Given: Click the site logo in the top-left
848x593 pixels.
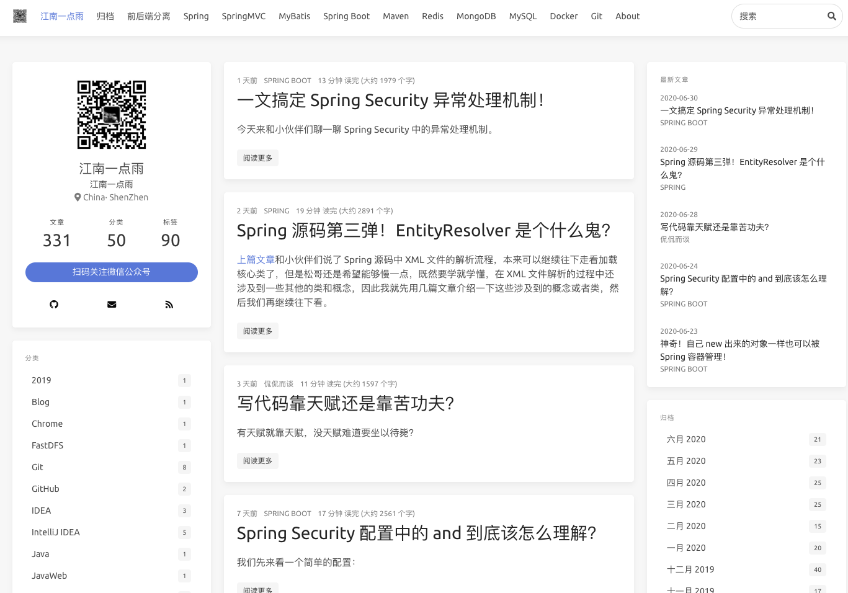Looking at the screenshot, I should 20,16.
